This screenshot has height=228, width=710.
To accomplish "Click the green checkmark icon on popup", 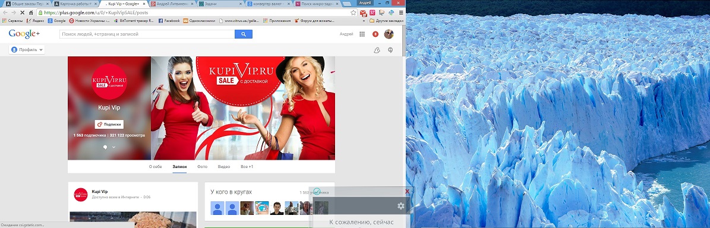I will click(x=317, y=191).
